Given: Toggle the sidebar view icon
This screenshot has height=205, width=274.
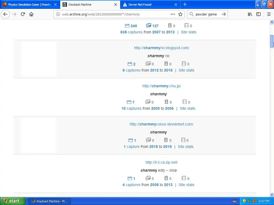Looking at the screenshot, I should click(258, 14).
